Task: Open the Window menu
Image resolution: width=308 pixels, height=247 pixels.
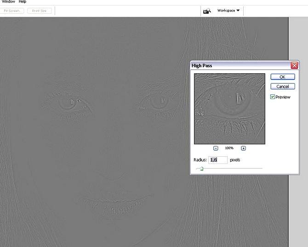Action: pyautogui.click(x=8, y=2)
